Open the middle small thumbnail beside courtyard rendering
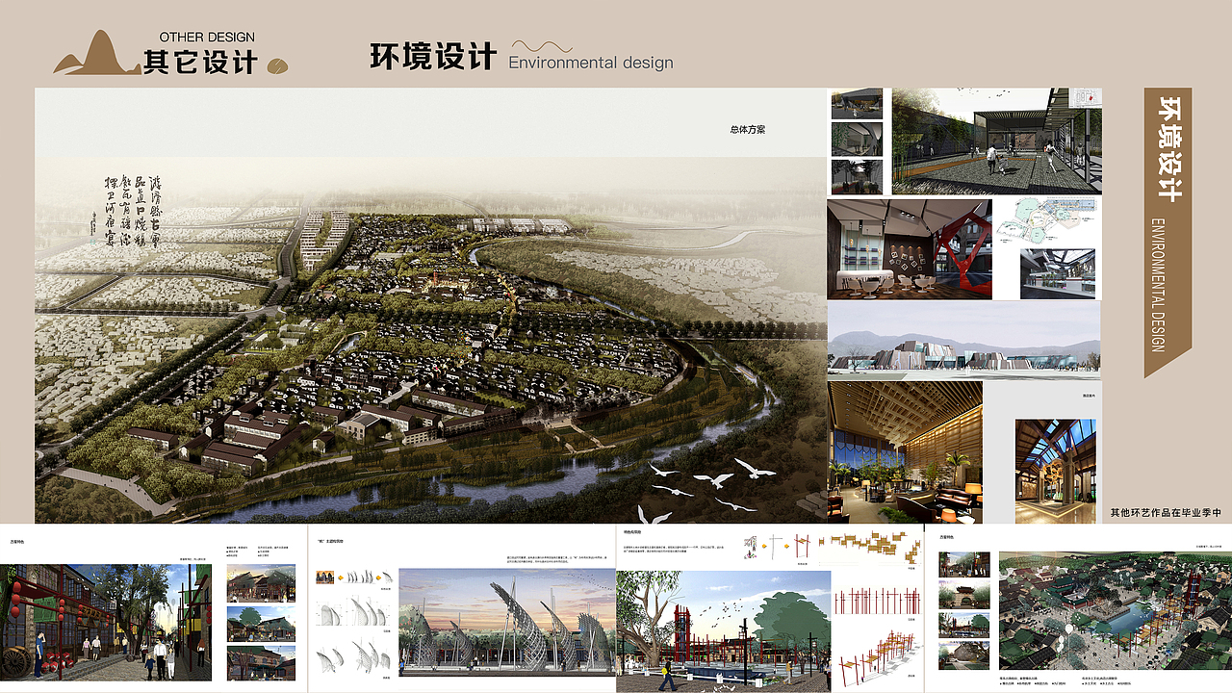The width and height of the screenshot is (1232, 693). click(857, 139)
